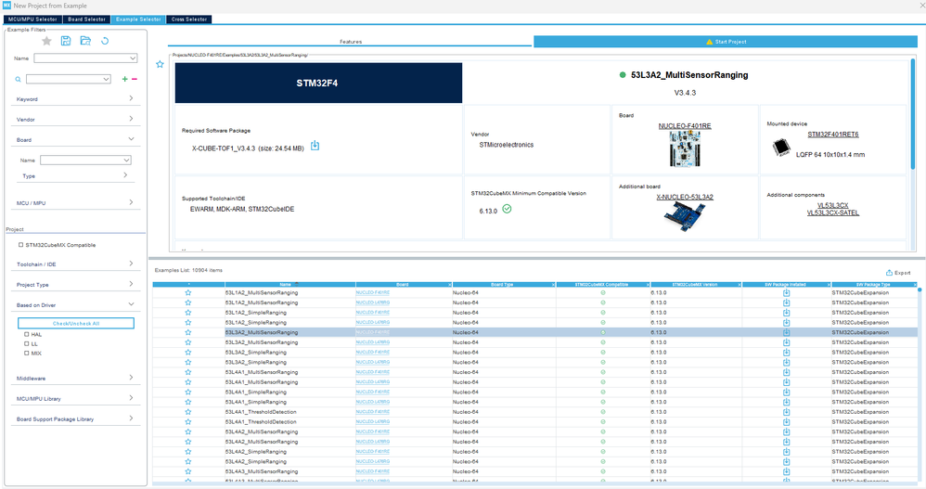
Task: Close the STM32CubeMX Version column via its x
Action: point(739,285)
